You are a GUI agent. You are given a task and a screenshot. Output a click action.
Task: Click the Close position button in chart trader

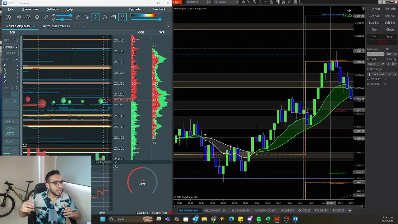[x=390, y=30]
